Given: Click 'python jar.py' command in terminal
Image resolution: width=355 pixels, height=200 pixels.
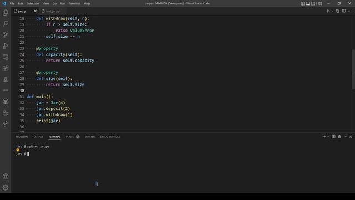Looking at the screenshot, I should (x=38, y=147).
